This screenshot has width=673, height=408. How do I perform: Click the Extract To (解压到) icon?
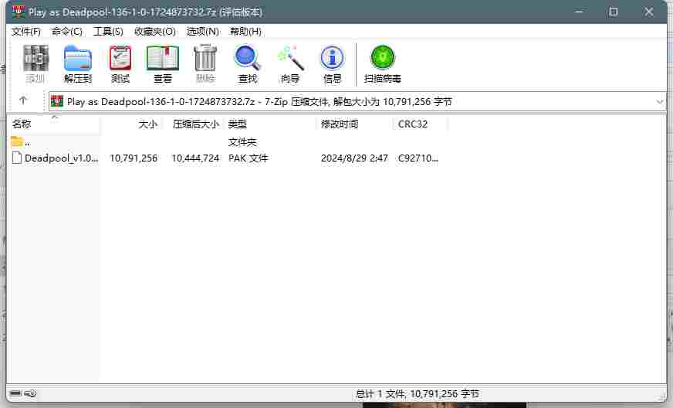tap(78, 63)
